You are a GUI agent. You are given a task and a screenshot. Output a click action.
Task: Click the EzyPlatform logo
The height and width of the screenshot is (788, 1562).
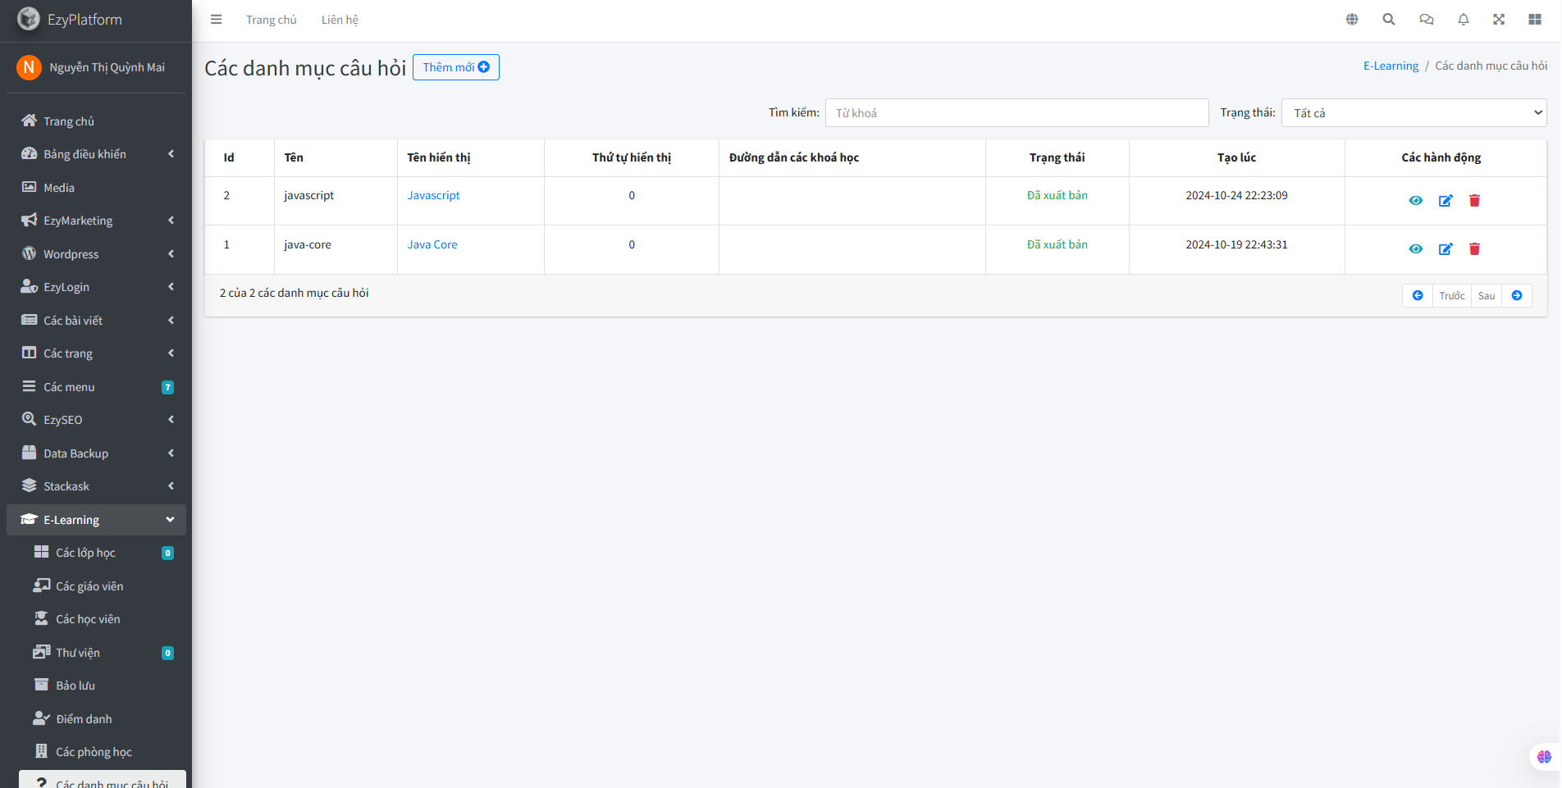(29, 19)
